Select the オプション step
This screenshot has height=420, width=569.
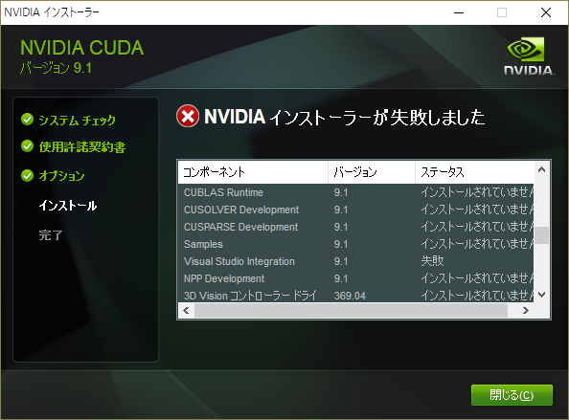click(61, 176)
